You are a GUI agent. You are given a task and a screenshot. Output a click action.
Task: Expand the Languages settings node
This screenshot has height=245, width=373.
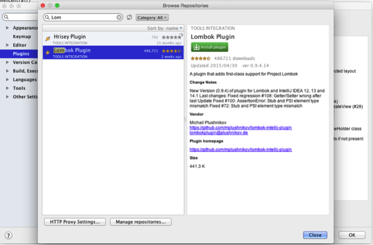tap(7, 79)
